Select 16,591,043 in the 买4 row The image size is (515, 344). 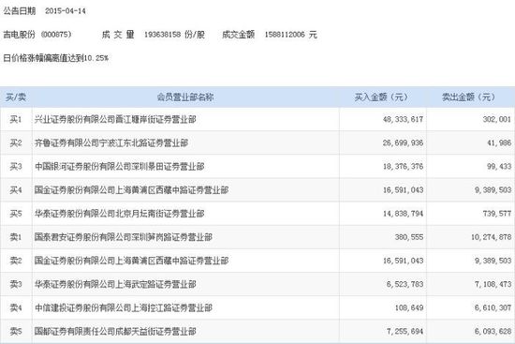pyautogui.click(x=403, y=190)
